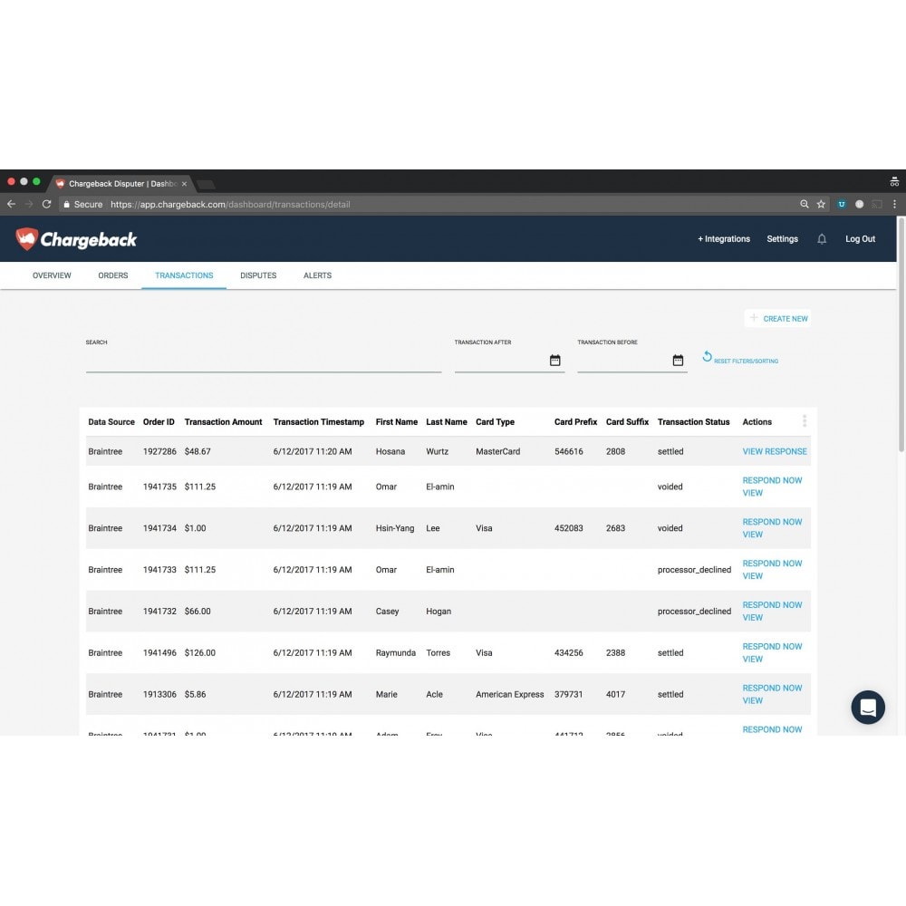Close the Chargeback Disputer browser tab

click(184, 184)
